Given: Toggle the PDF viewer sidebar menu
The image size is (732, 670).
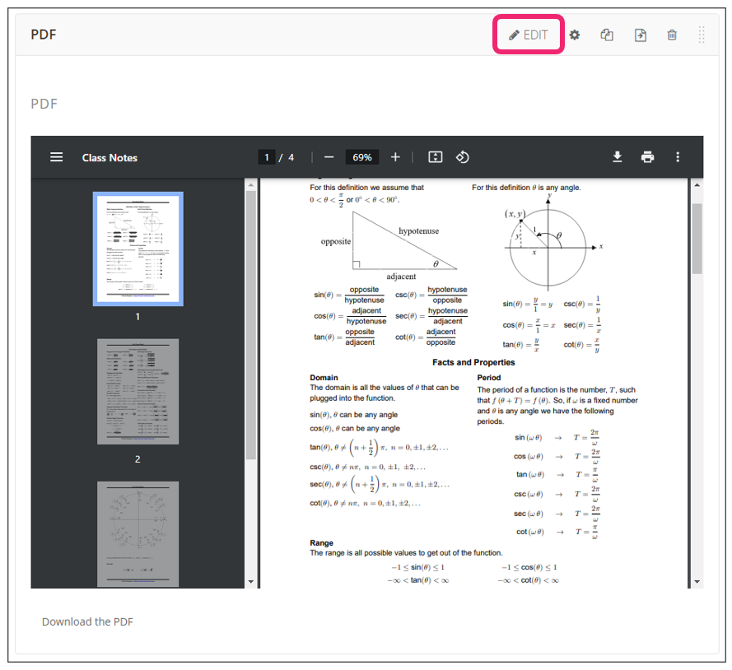Looking at the screenshot, I should click(56, 157).
